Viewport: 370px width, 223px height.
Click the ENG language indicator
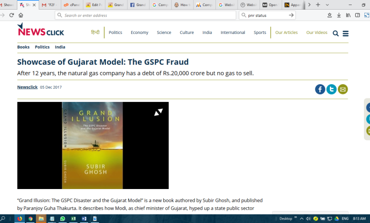coord(345,218)
